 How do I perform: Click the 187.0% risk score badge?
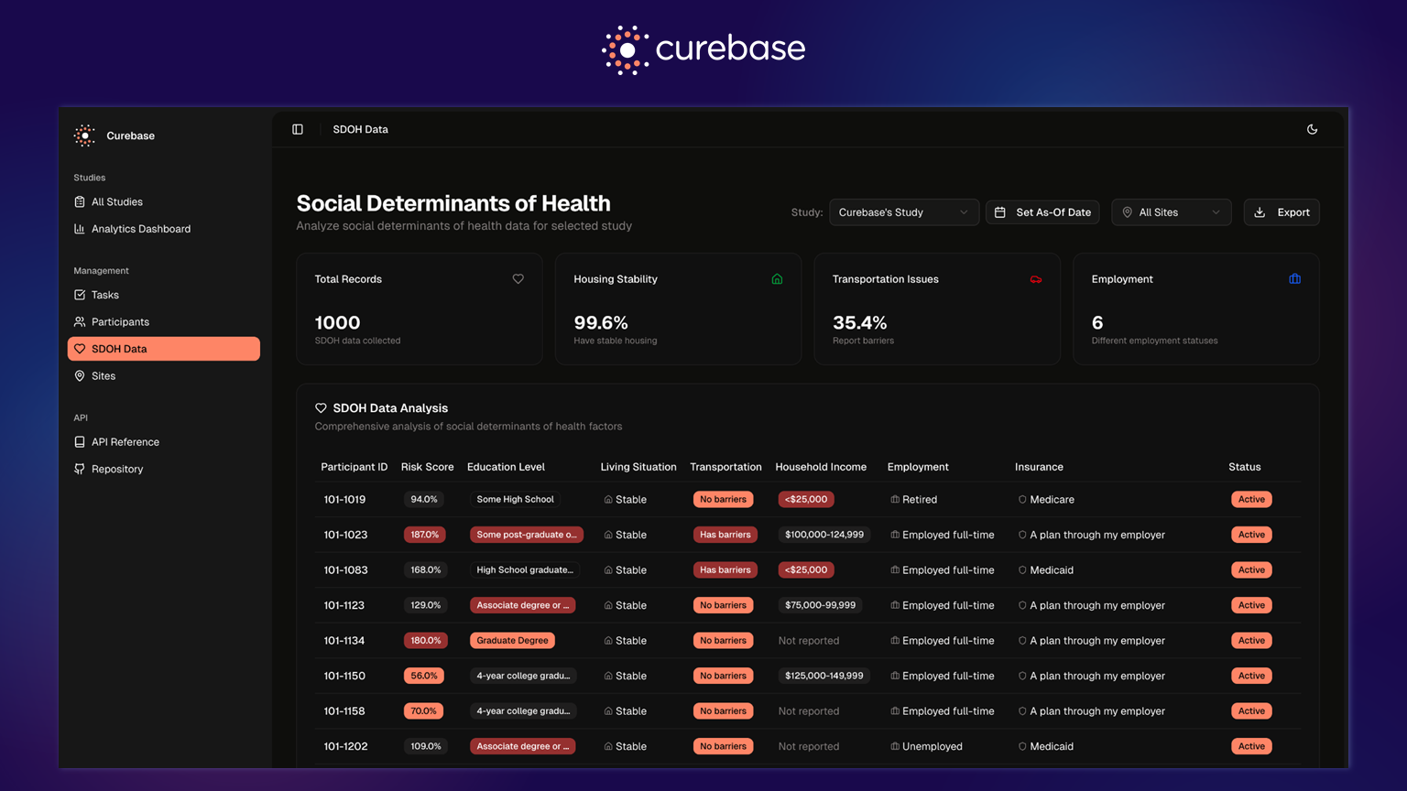tap(425, 535)
